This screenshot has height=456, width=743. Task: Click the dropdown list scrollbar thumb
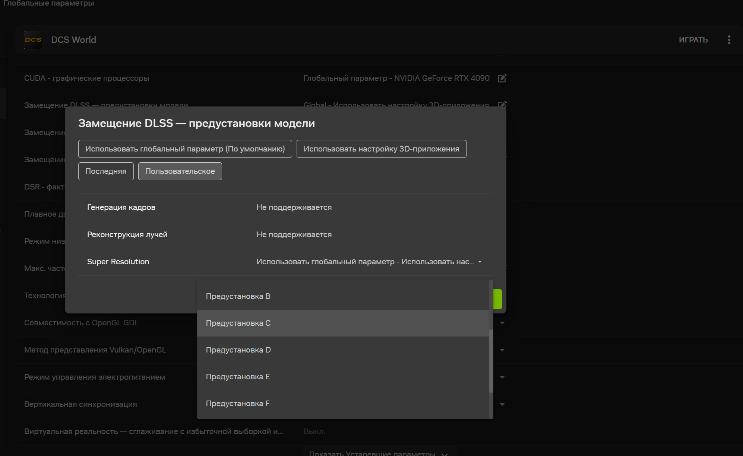(x=491, y=360)
